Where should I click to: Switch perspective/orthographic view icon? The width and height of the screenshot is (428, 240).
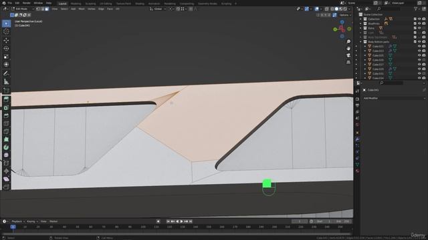348,62
